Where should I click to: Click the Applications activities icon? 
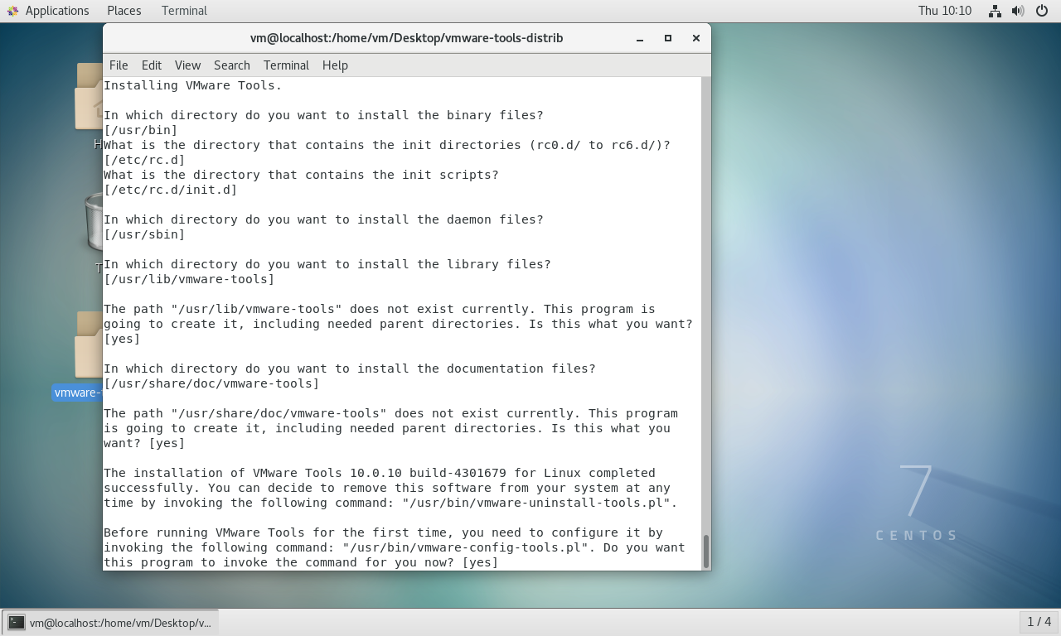tap(12, 11)
